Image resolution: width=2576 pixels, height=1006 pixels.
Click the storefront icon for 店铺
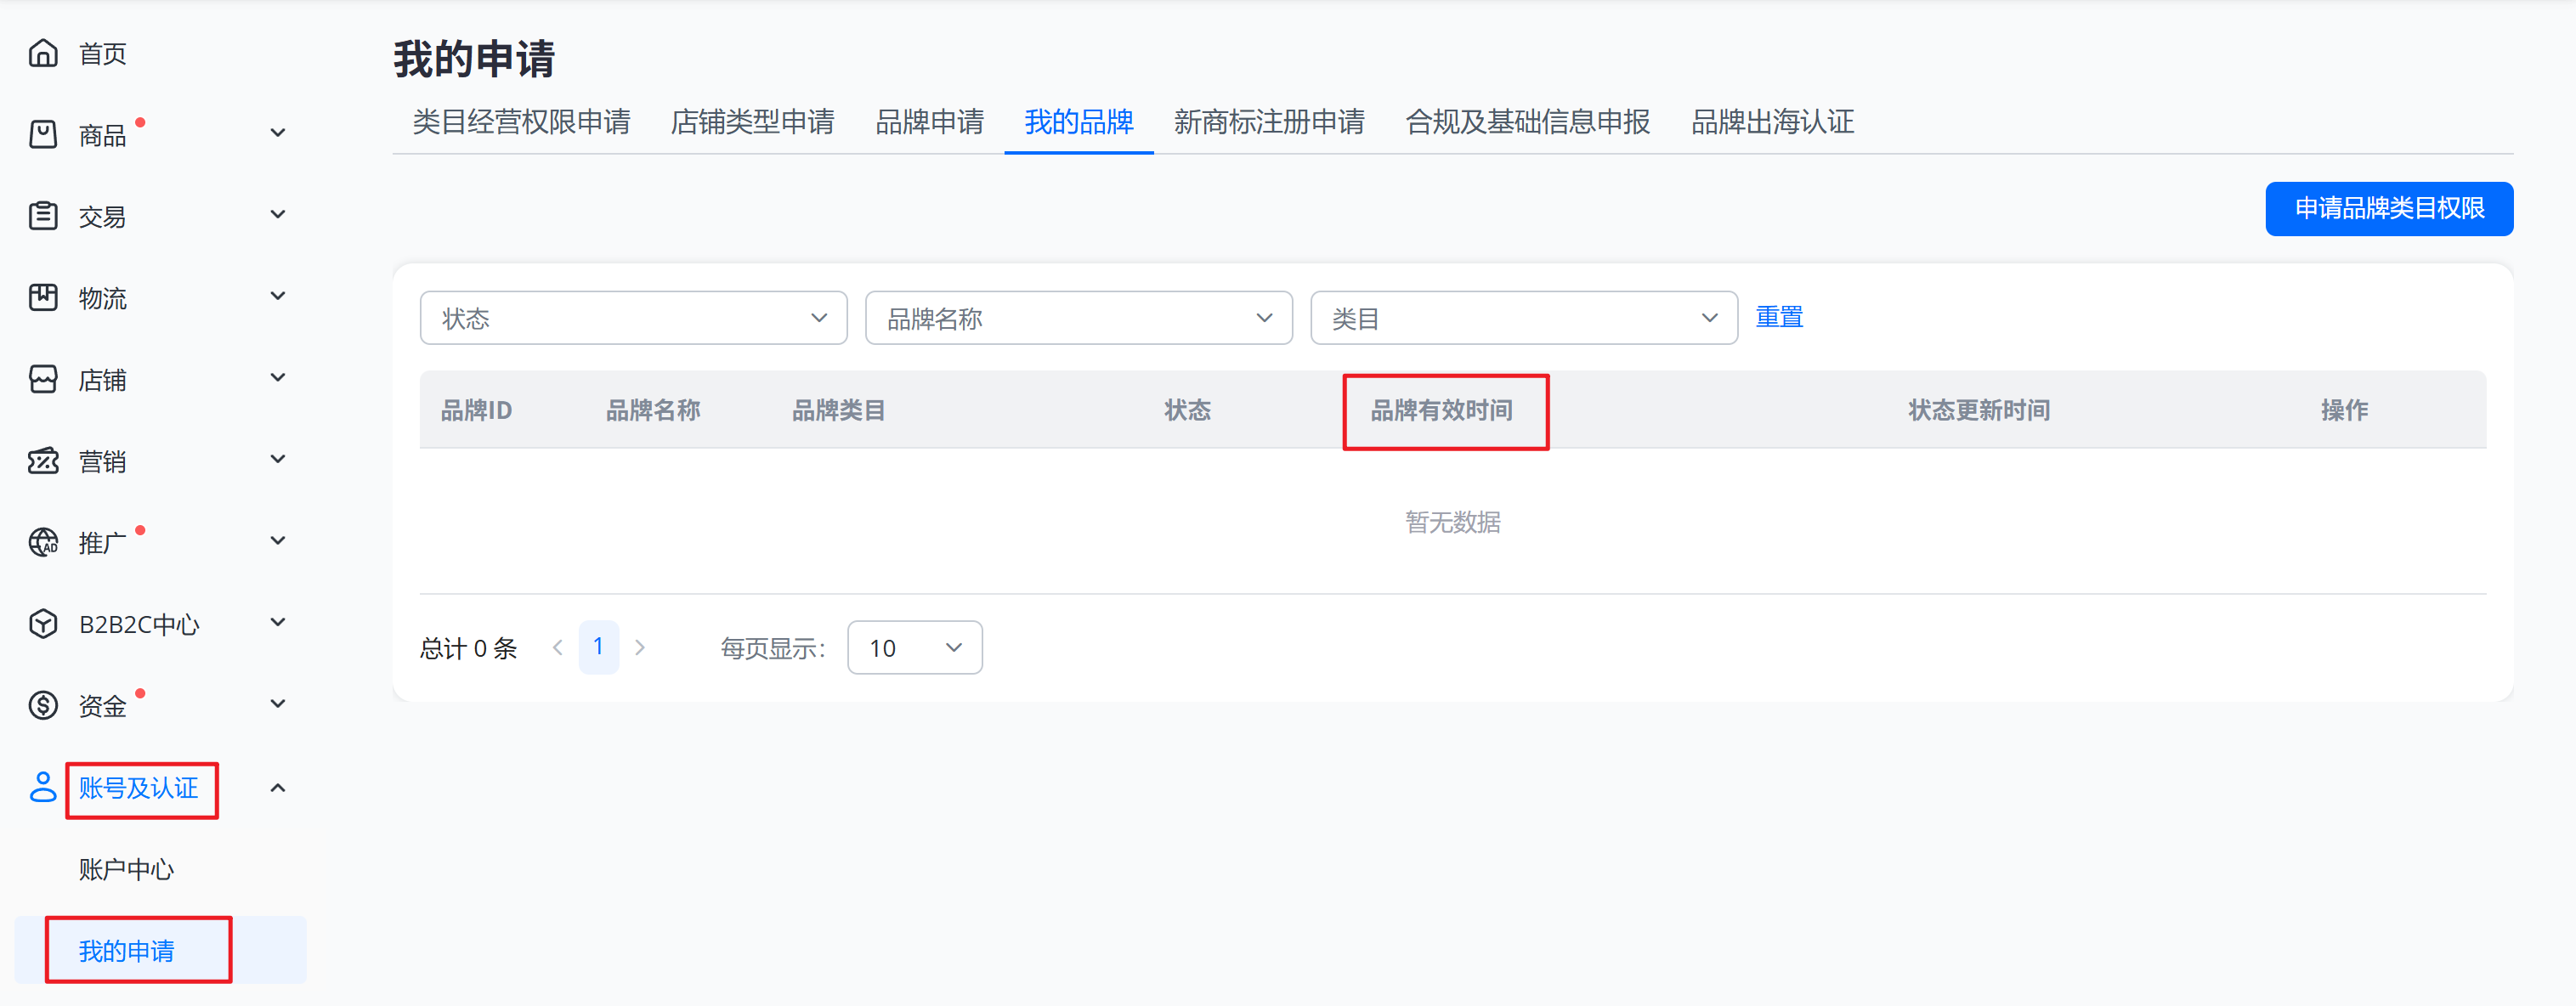point(43,379)
